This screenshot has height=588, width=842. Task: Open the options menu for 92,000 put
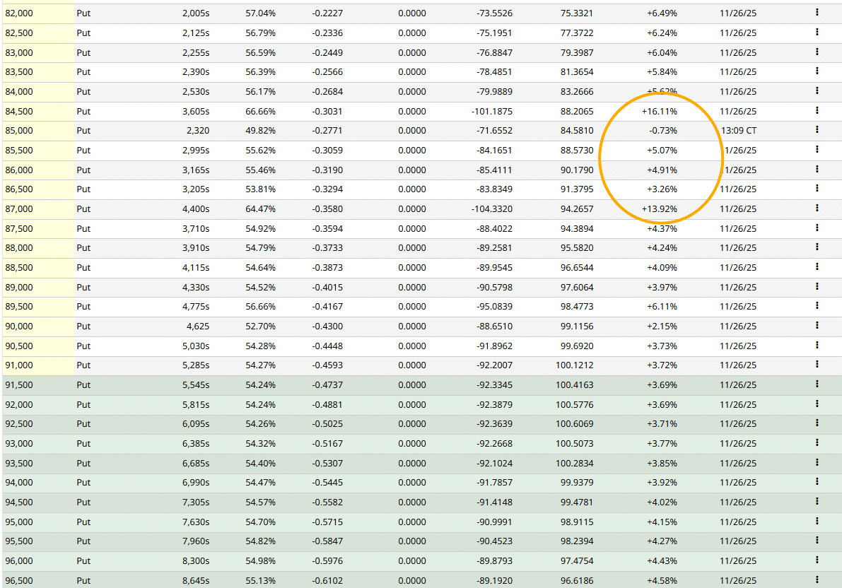(x=817, y=404)
